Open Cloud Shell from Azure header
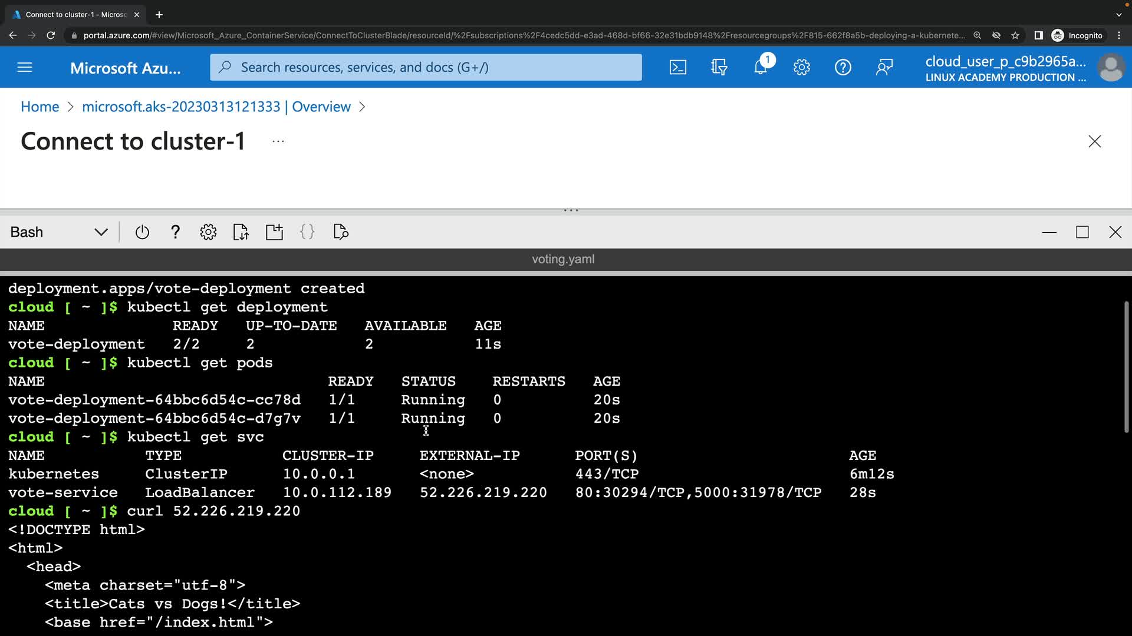The height and width of the screenshot is (636, 1132). tap(677, 67)
